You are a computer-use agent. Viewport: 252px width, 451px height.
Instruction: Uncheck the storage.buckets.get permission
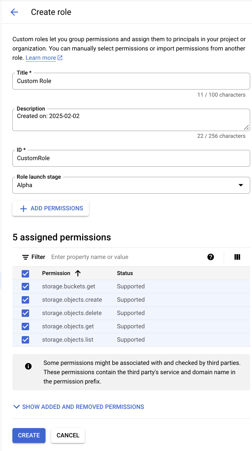pos(25,287)
